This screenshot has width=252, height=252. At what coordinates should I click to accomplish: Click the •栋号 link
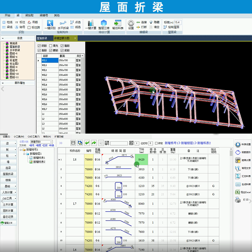[32, 146]
